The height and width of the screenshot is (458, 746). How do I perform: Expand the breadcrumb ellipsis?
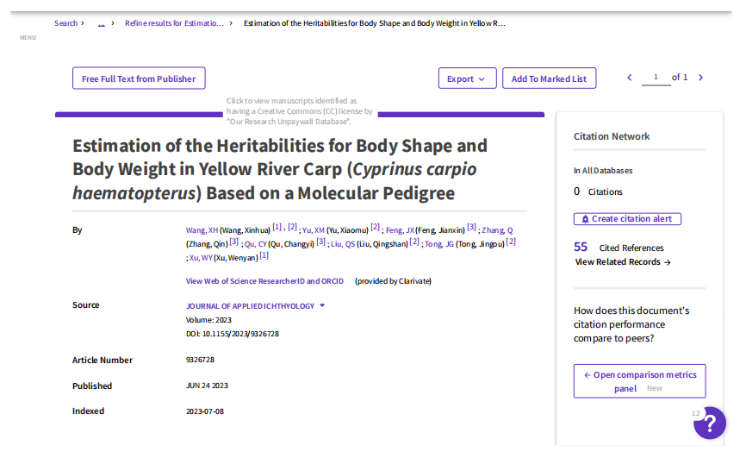point(102,23)
